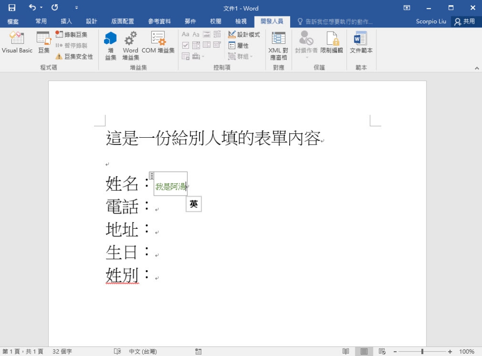Click the 暫停錄製 pause recording button
Image resolution: width=482 pixels, height=356 pixels.
coord(71,45)
